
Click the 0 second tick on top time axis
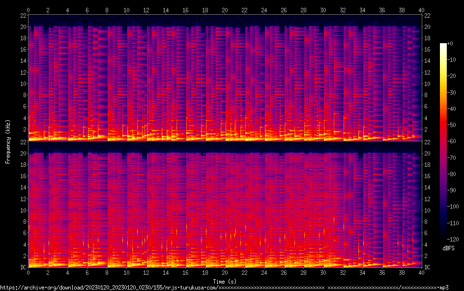[29, 10]
